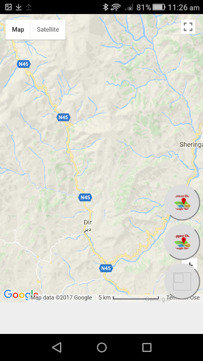Open the Upper Dir Google Map button

[x=182, y=242]
